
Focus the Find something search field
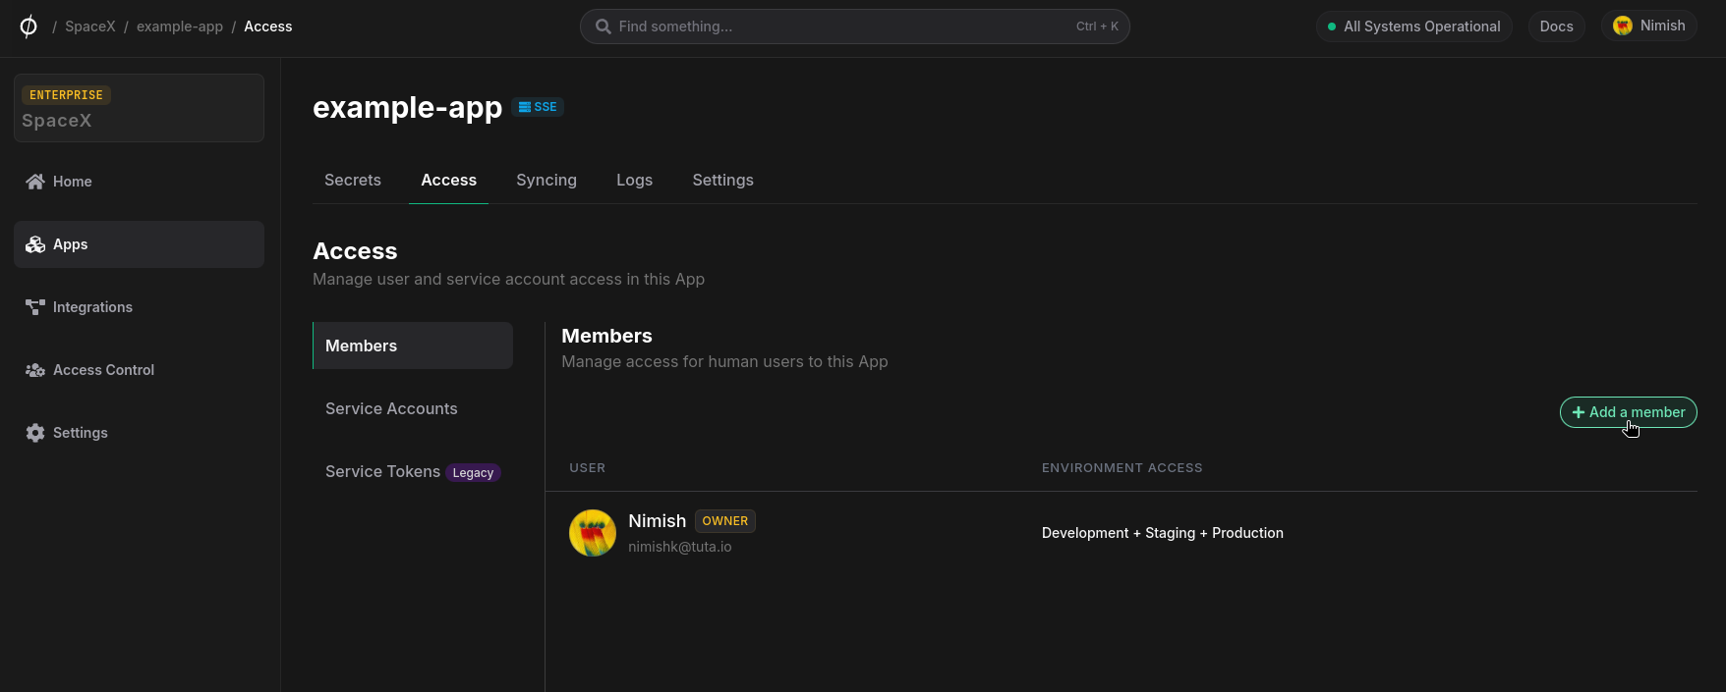coord(855,27)
